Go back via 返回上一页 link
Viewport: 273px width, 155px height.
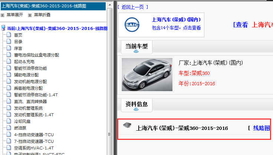tap(133, 7)
